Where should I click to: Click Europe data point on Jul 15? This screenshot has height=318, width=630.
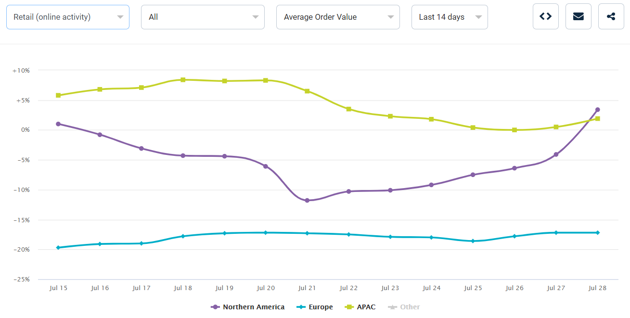58,247
